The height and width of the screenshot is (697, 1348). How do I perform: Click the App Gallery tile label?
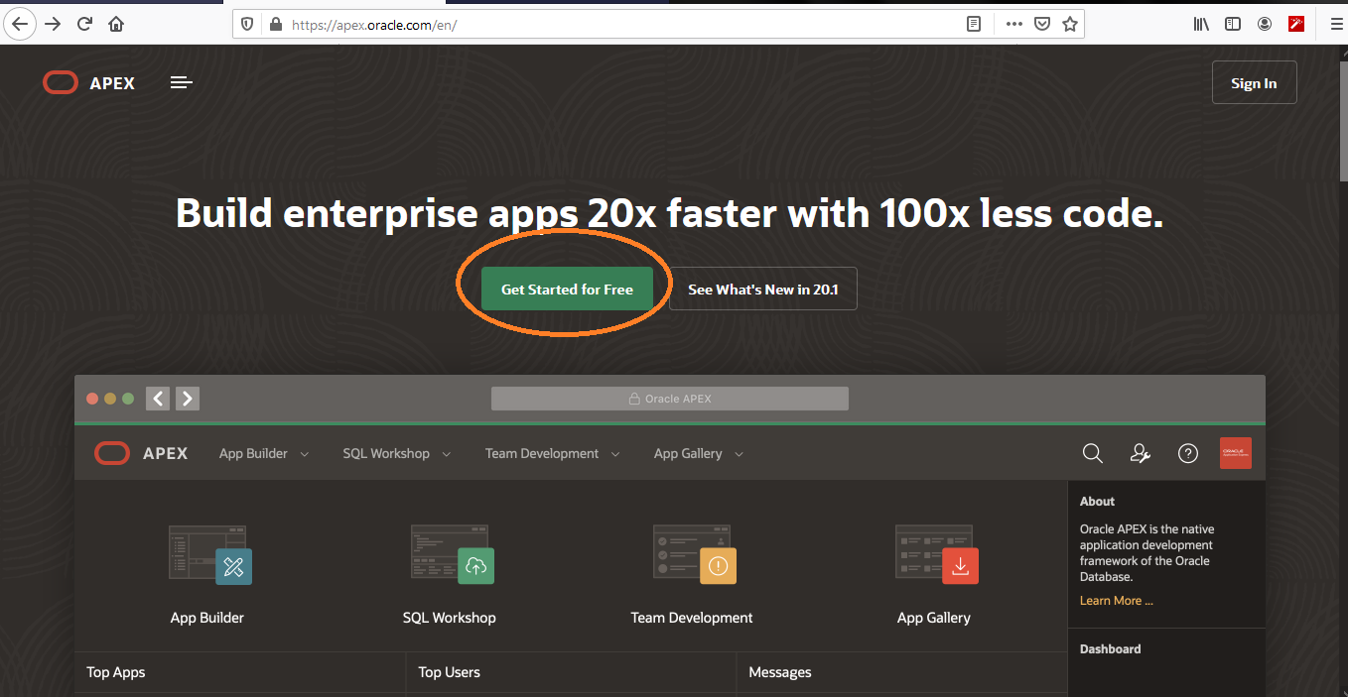934,618
